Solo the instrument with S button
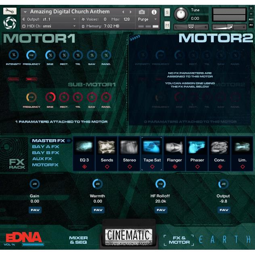Viewport: 255px width, 255px height. [167, 13]
